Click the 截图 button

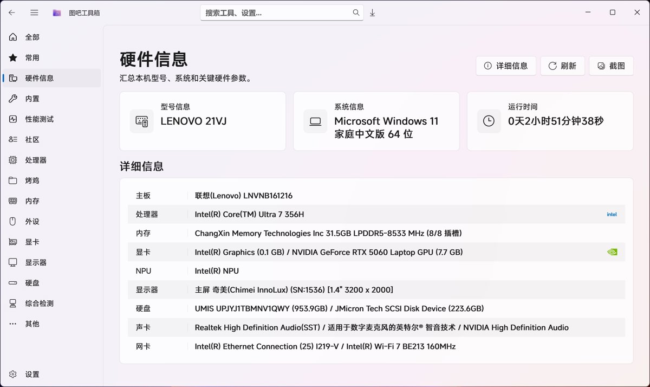611,66
